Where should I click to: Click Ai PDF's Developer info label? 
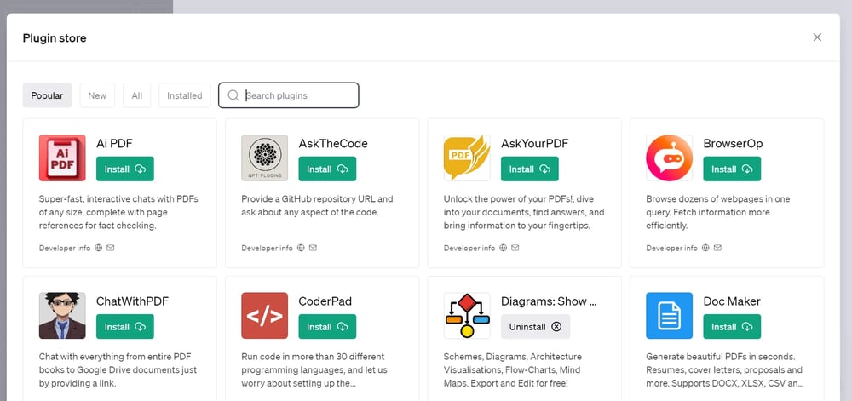(x=65, y=248)
